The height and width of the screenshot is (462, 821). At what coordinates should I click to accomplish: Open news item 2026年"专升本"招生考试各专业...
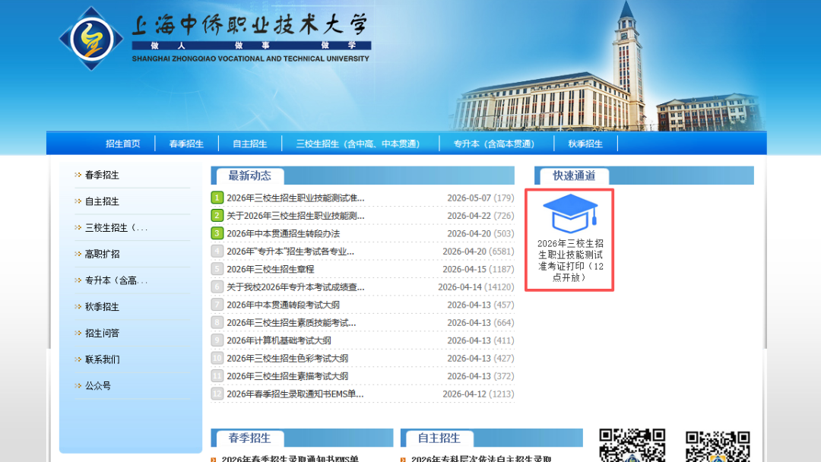coord(290,252)
